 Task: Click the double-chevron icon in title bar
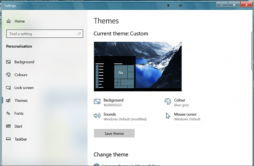[x=168, y=5]
